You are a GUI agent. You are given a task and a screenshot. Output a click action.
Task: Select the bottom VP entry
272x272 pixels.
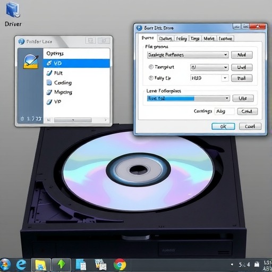[x=76, y=102]
